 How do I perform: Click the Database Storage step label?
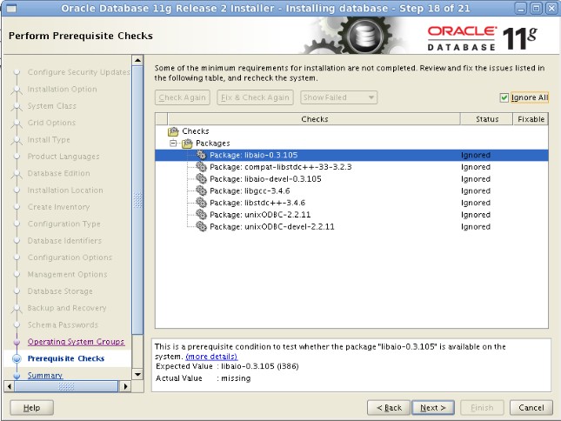pyautogui.click(x=60, y=291)
